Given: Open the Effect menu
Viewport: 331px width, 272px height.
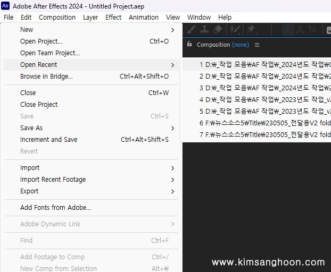Looking at the screenshot, I should pos(113,18).
